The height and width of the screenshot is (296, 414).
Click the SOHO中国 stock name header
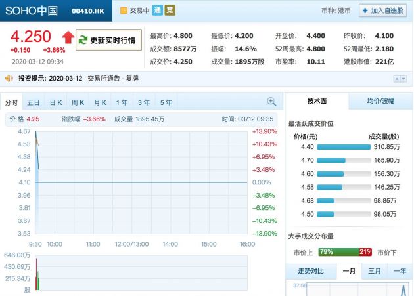click(x=32, y=11)
